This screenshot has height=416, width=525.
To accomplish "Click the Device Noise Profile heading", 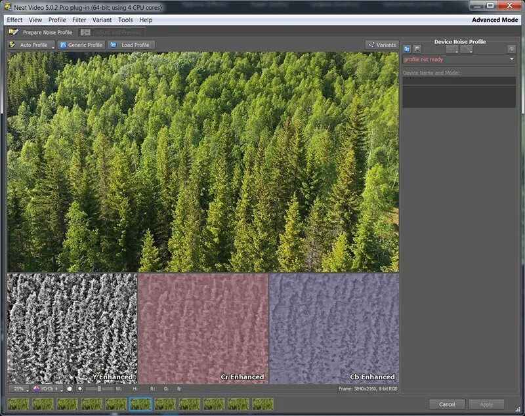I will [460, 42].
